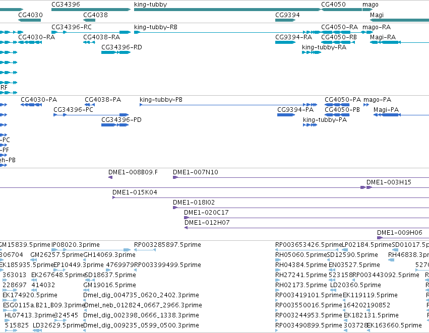Click transcript label CG9394-RA
The width and height of the screenshot is (429, 333).
coord(293,37)
